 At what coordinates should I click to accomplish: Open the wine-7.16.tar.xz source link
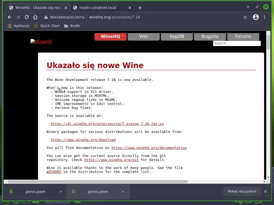coord(107,124)
